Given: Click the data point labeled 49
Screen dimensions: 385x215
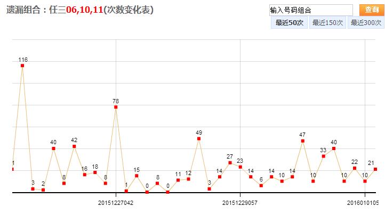Looking at the screenshot, I should tap(199, 138).
